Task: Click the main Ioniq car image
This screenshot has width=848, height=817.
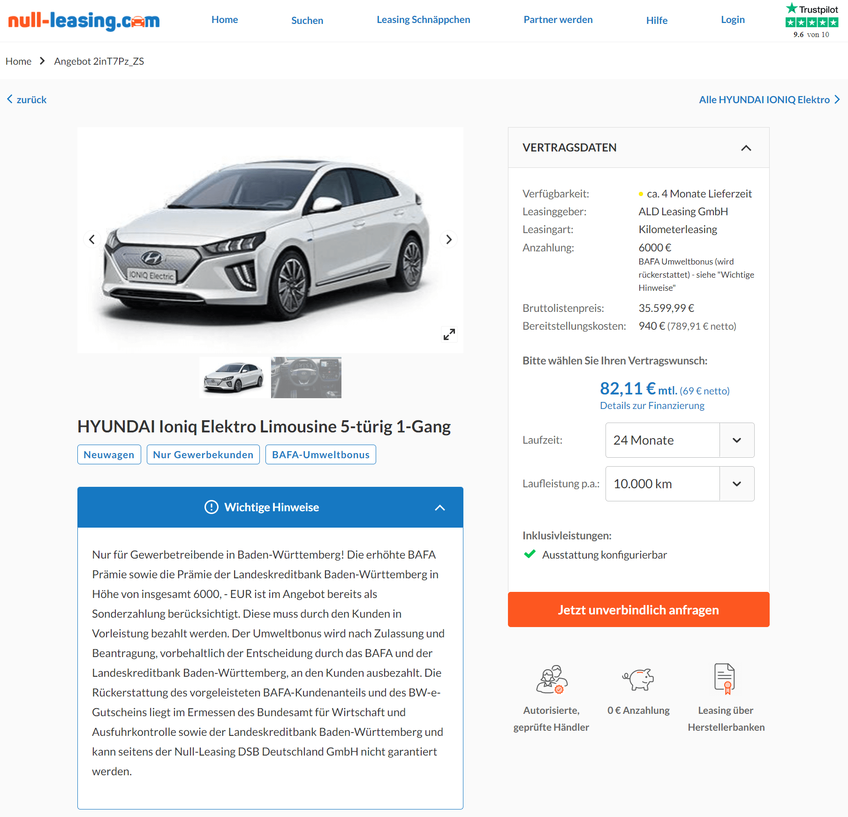Action: (270, 239)
